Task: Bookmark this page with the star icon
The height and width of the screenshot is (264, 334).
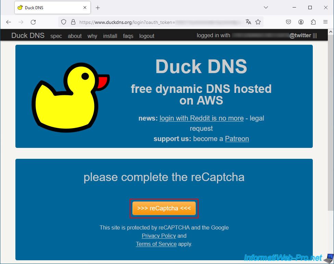Action: click(258, 22)
